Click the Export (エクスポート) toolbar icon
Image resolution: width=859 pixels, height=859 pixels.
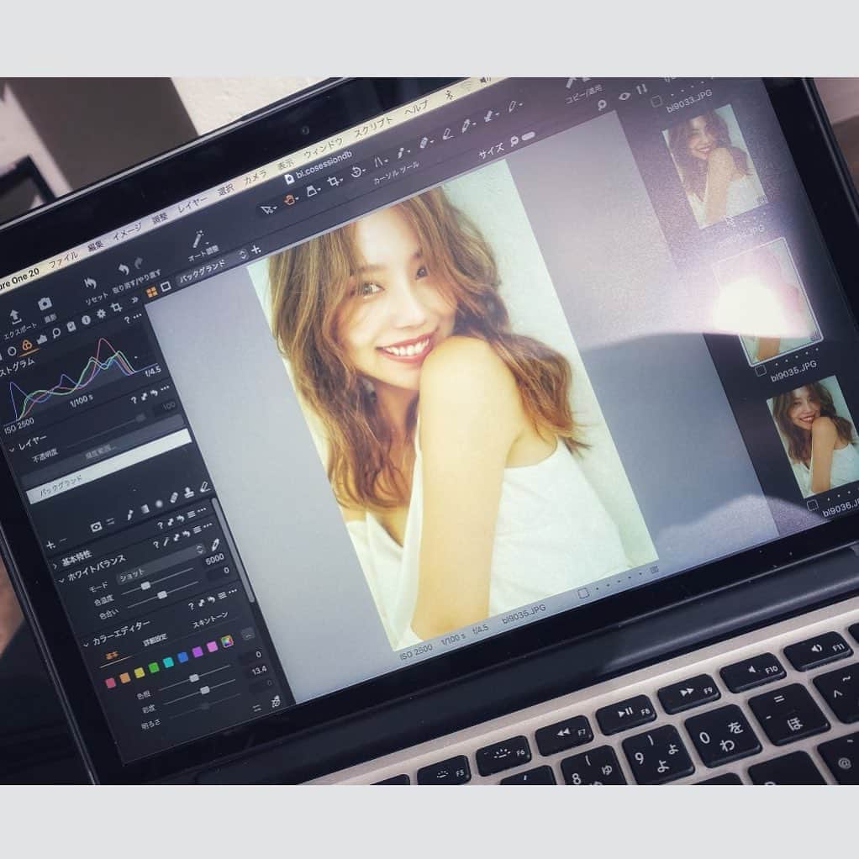(x=15, y=317)
